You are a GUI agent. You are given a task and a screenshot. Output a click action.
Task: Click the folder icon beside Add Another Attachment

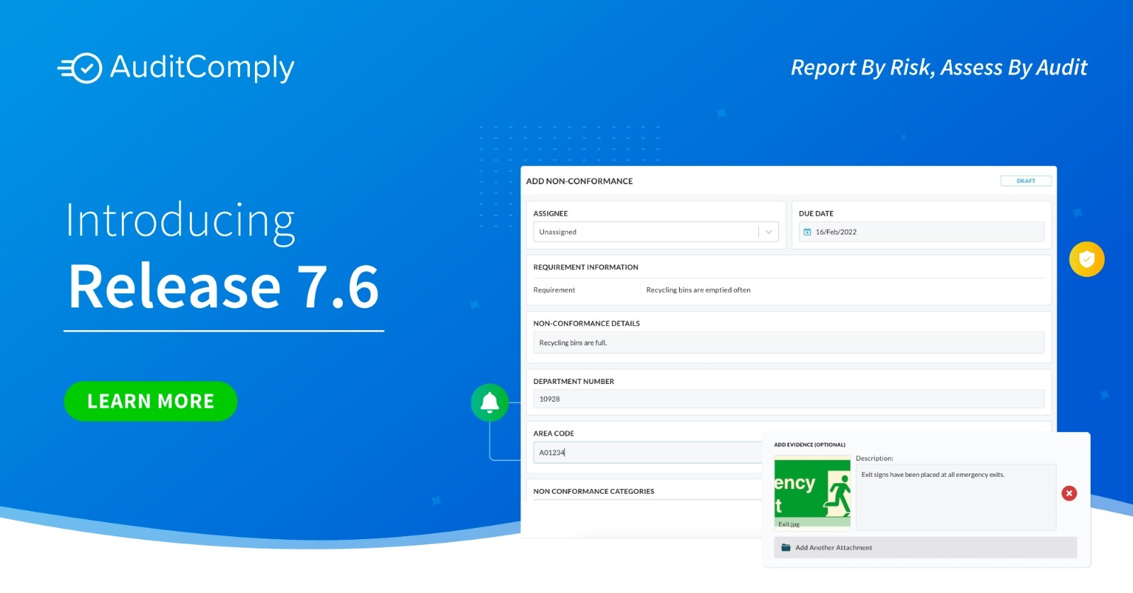[x=785, y=548]
